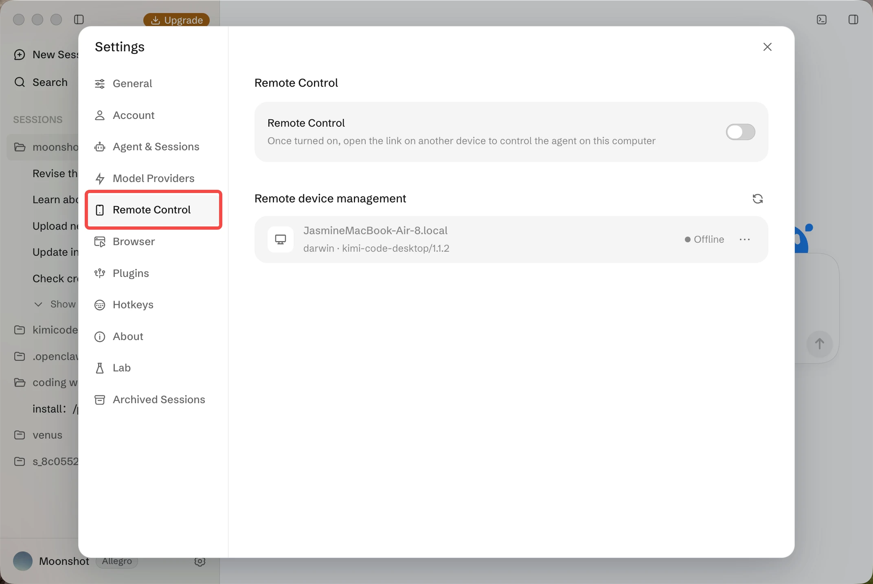Open Search in the sidebar
873x584 pixels.
(x=41, y=82)
